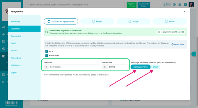Open the Payments integrations tab
Viewport: 198px width, 108px height.
point(24,29)
